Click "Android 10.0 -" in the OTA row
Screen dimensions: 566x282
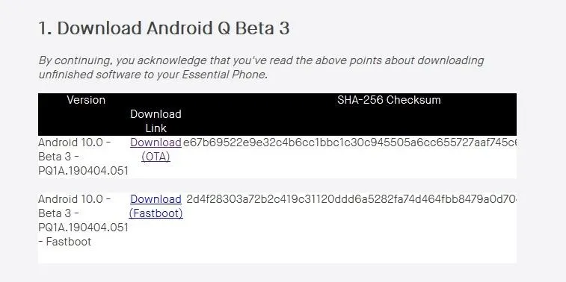point(74,142)
